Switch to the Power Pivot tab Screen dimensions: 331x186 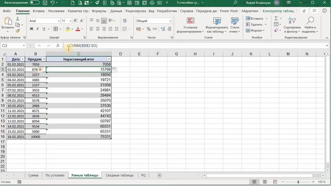click(x=229, y=11)
